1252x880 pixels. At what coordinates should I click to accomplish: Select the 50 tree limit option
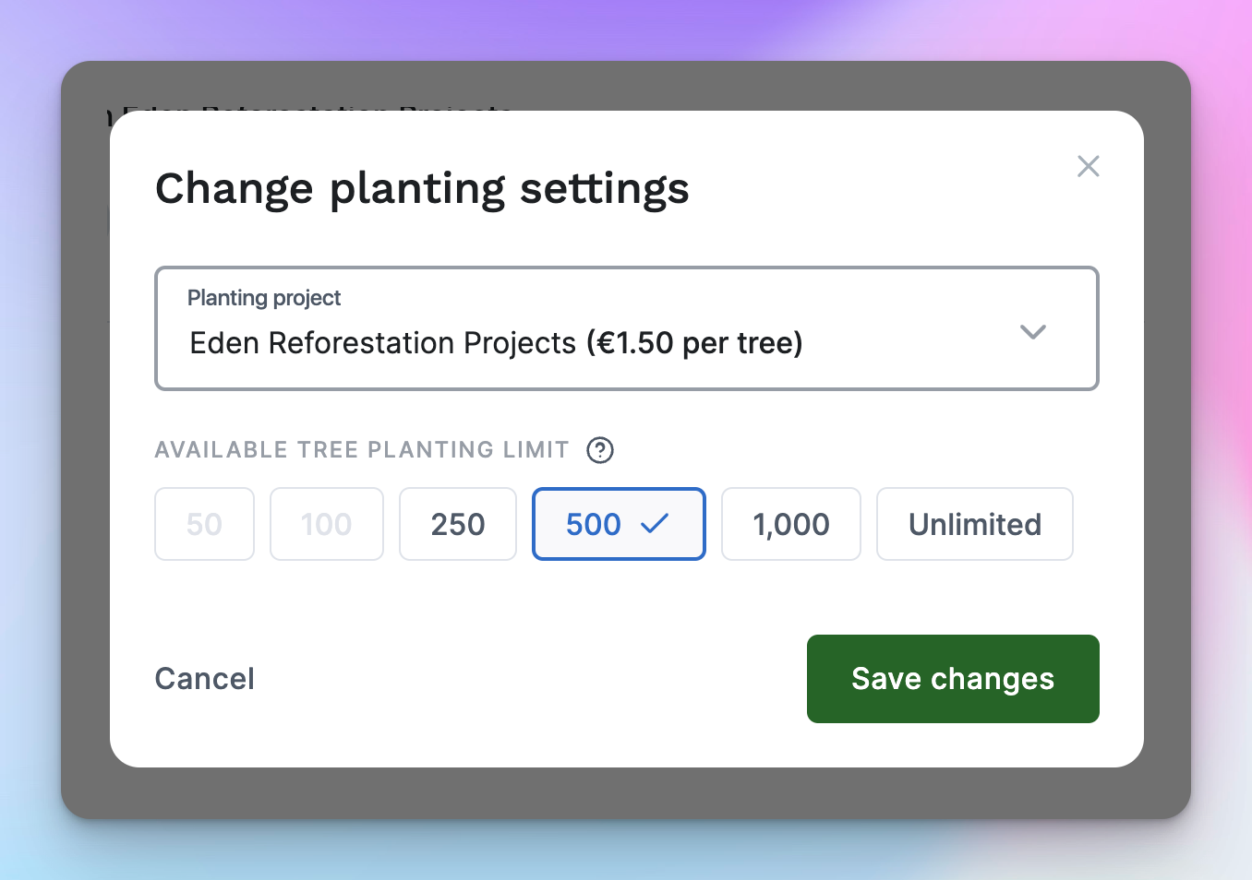(204, 524)
